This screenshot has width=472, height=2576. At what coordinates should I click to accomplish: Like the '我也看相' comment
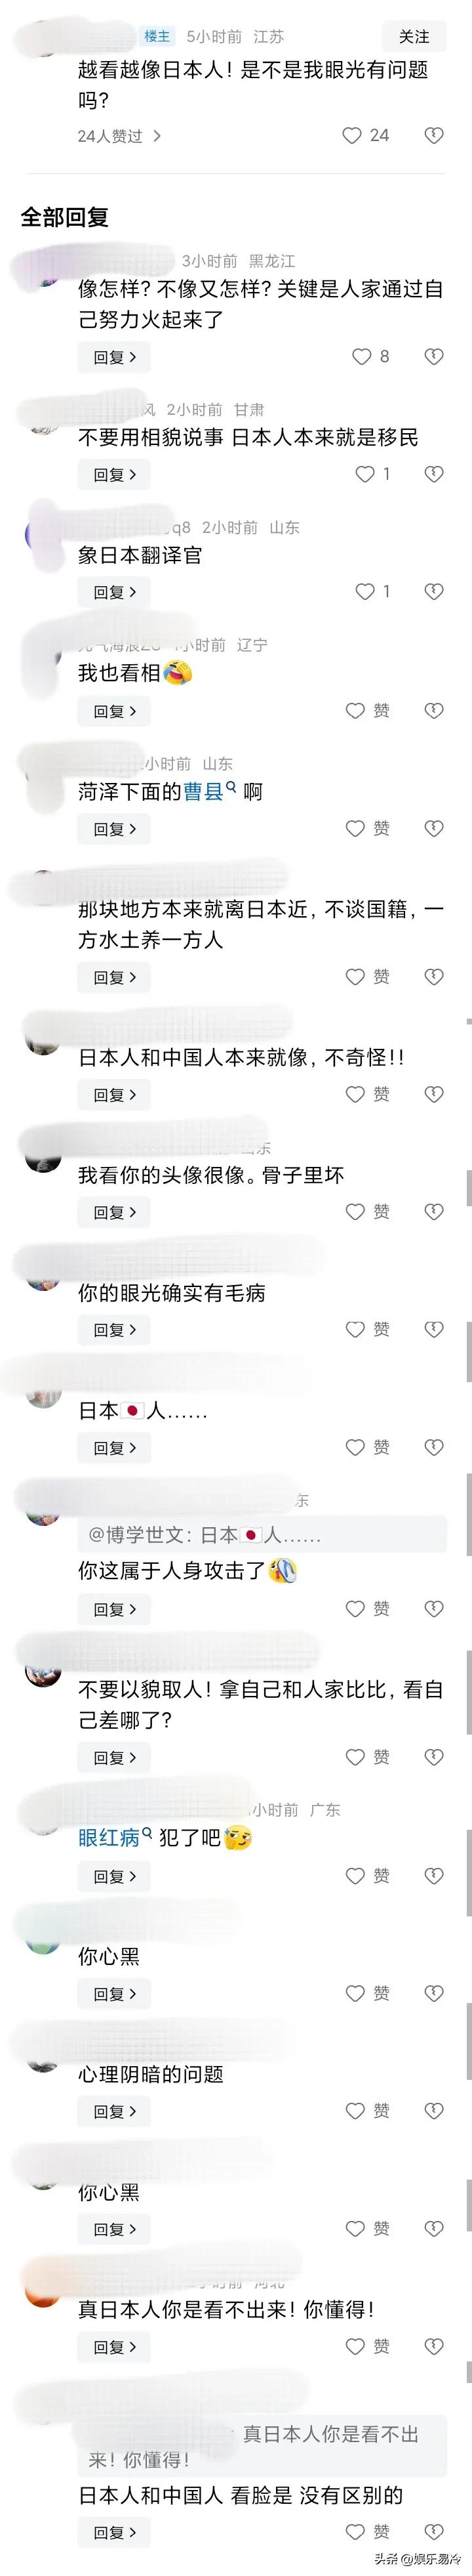click(367, 711)
